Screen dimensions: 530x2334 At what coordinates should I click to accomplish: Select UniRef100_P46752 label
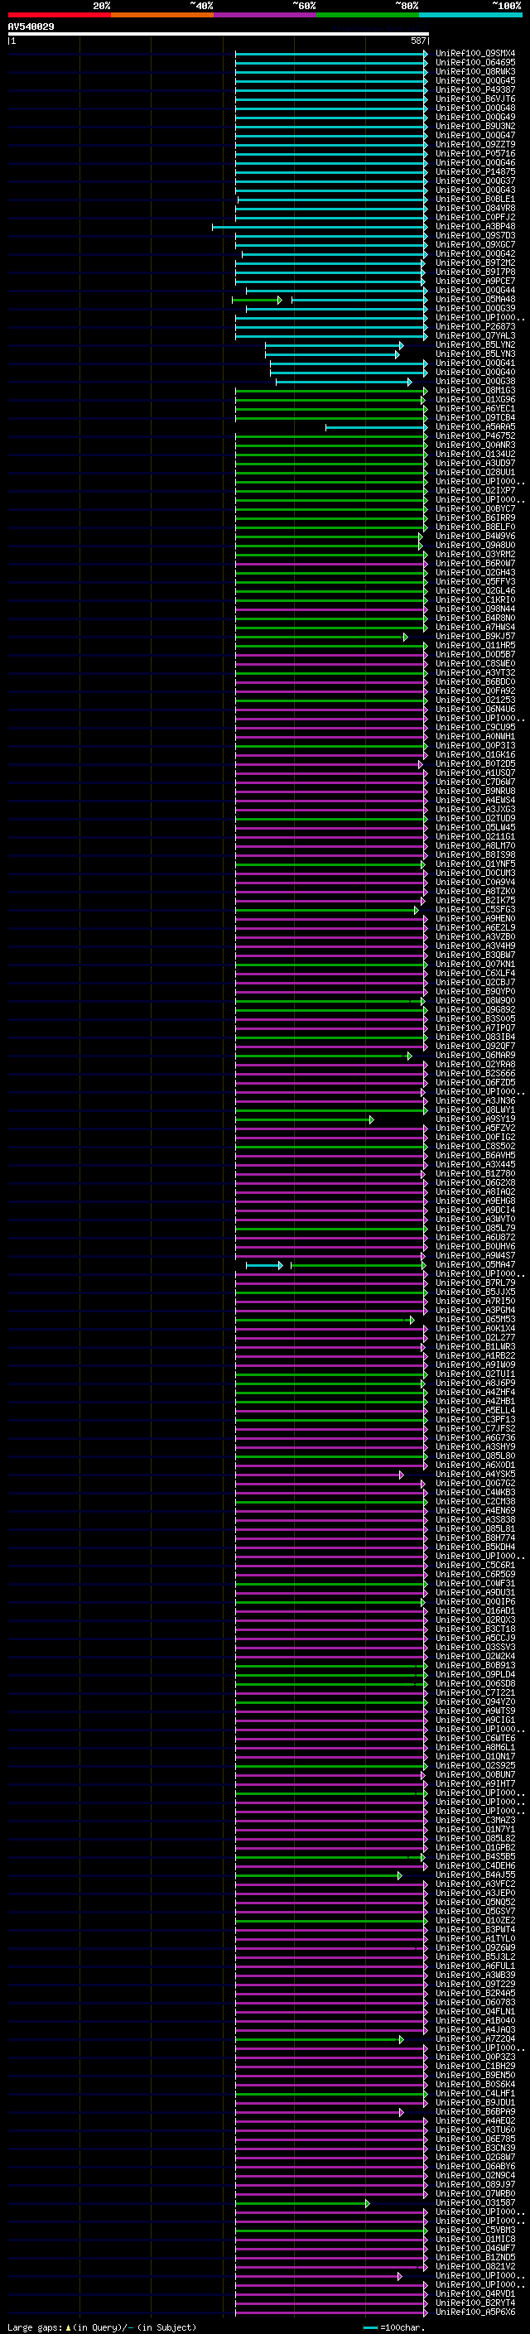point(475,436)
